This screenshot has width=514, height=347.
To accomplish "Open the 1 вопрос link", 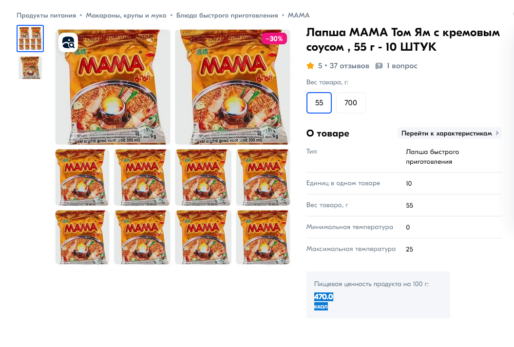I will tap(402, 66).
